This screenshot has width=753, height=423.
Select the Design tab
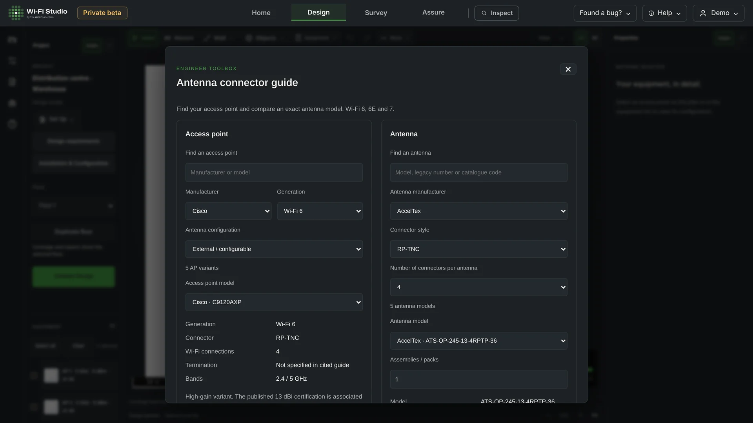[318, 13]
